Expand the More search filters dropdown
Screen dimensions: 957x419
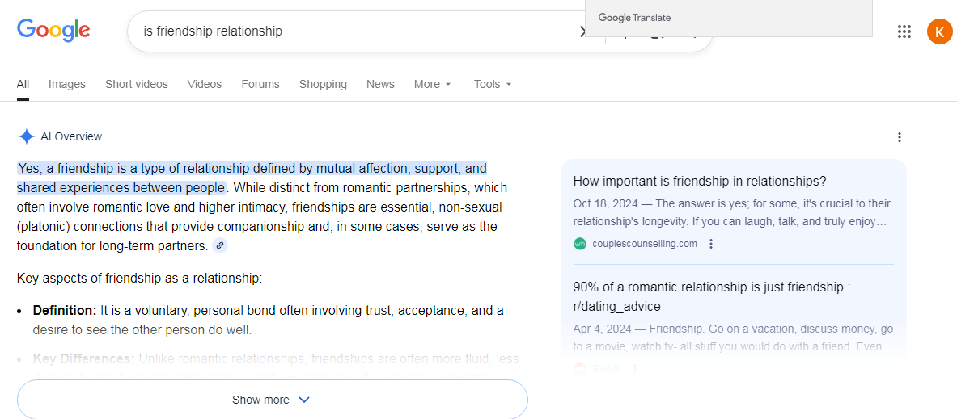pos(433,84)
